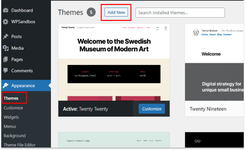This screenshot has height=150, width=245.
Task: Click the Themes page heading
Action: pos(70,12)
